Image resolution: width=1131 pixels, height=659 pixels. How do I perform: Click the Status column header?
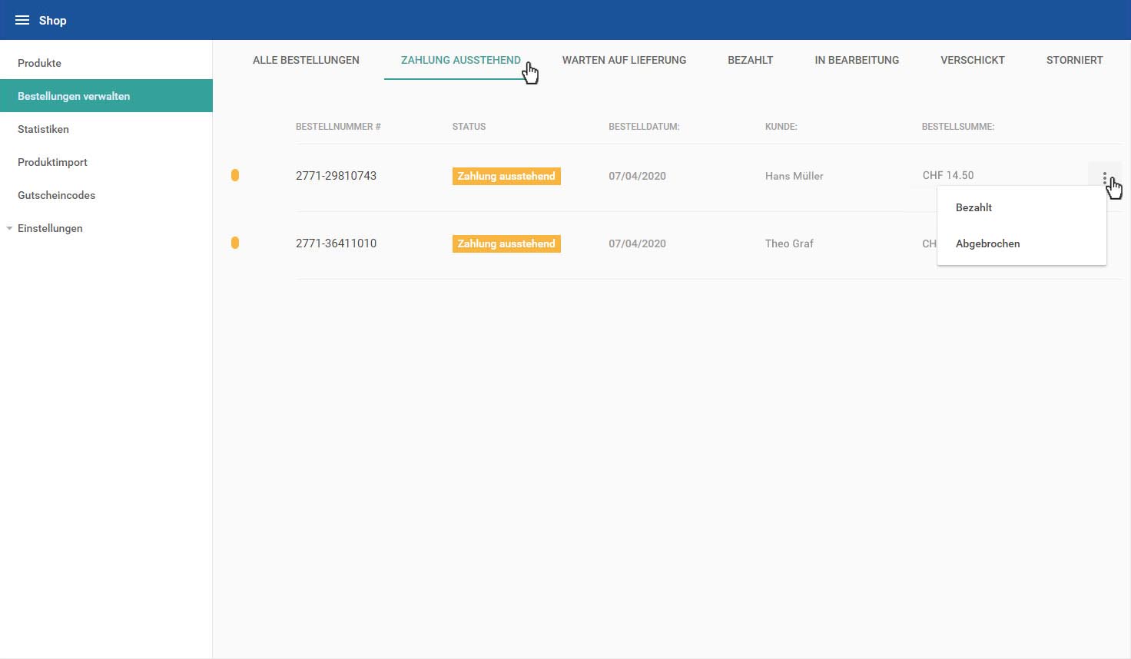(x=469, y=127)
